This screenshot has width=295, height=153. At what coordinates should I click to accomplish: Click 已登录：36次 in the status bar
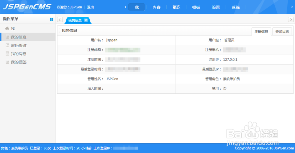coord(40,148)
